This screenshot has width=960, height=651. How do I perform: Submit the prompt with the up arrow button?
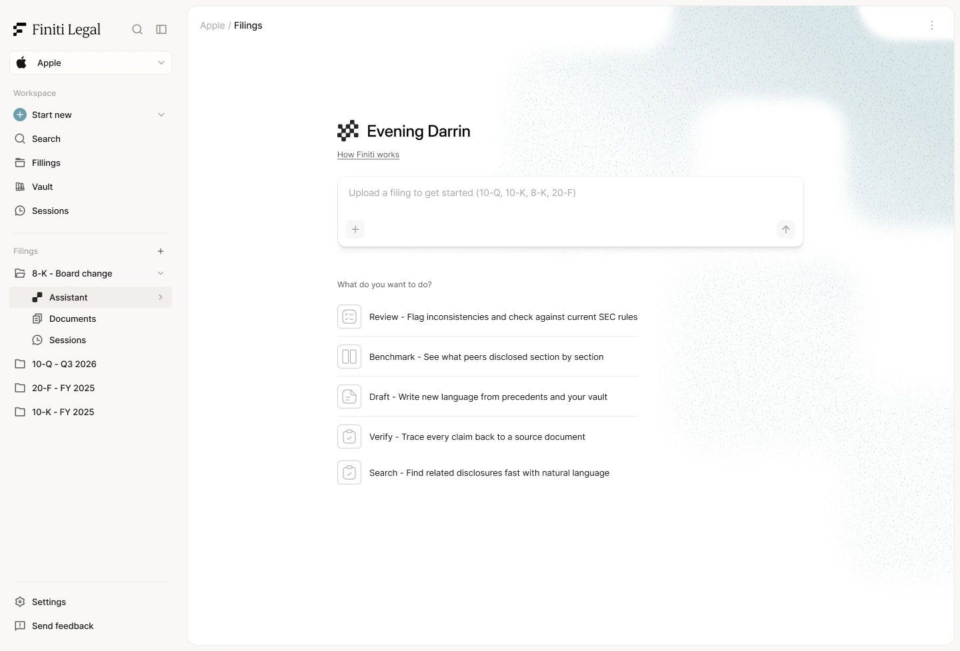point(786,229)
